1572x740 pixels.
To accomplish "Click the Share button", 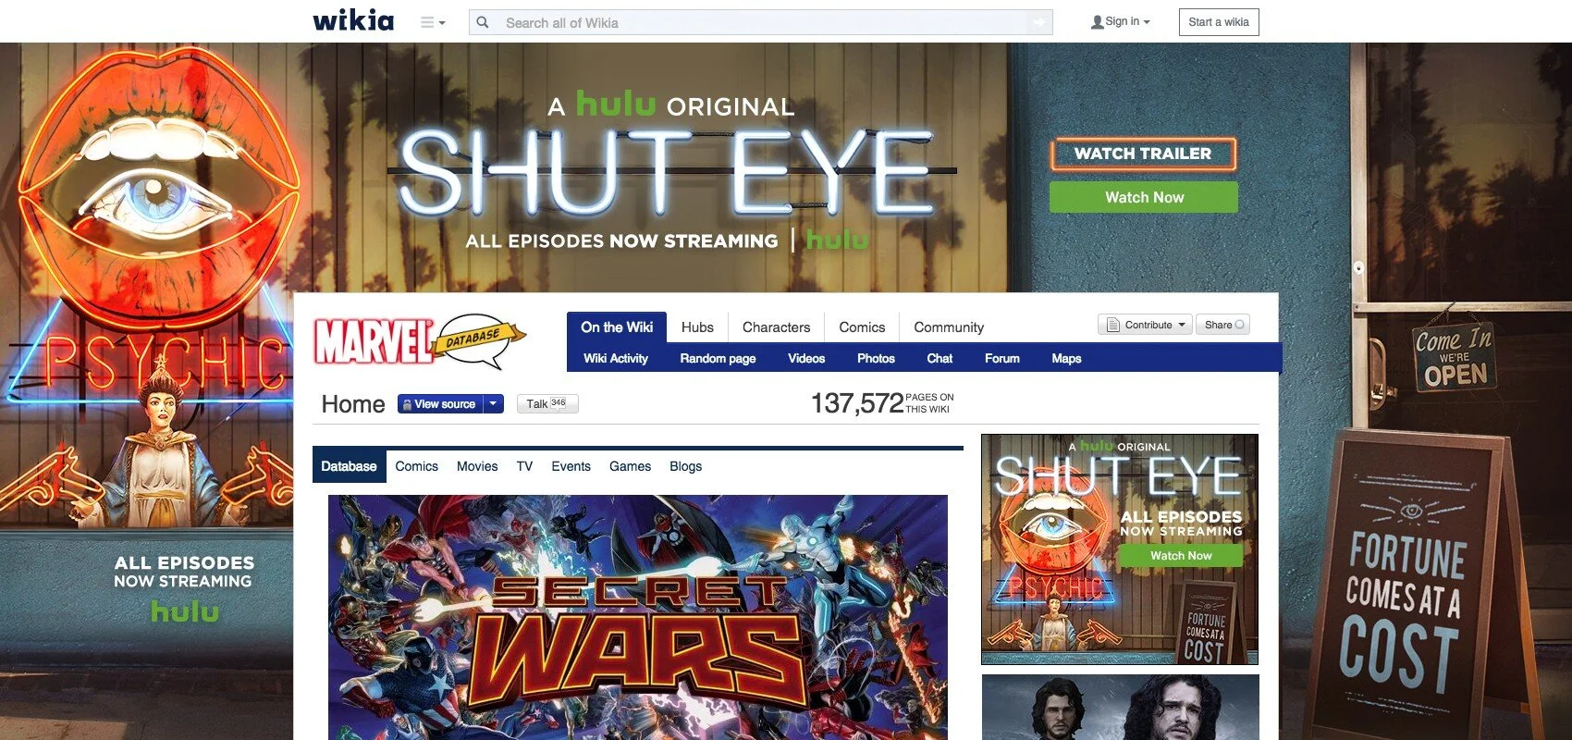I will click(x=1222, y=325).
